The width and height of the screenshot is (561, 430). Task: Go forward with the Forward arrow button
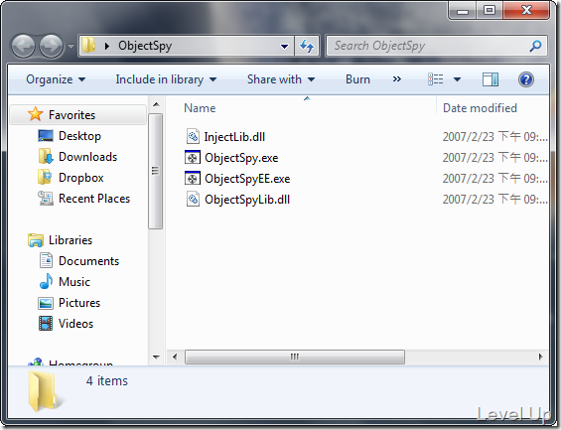click(51, 46)
